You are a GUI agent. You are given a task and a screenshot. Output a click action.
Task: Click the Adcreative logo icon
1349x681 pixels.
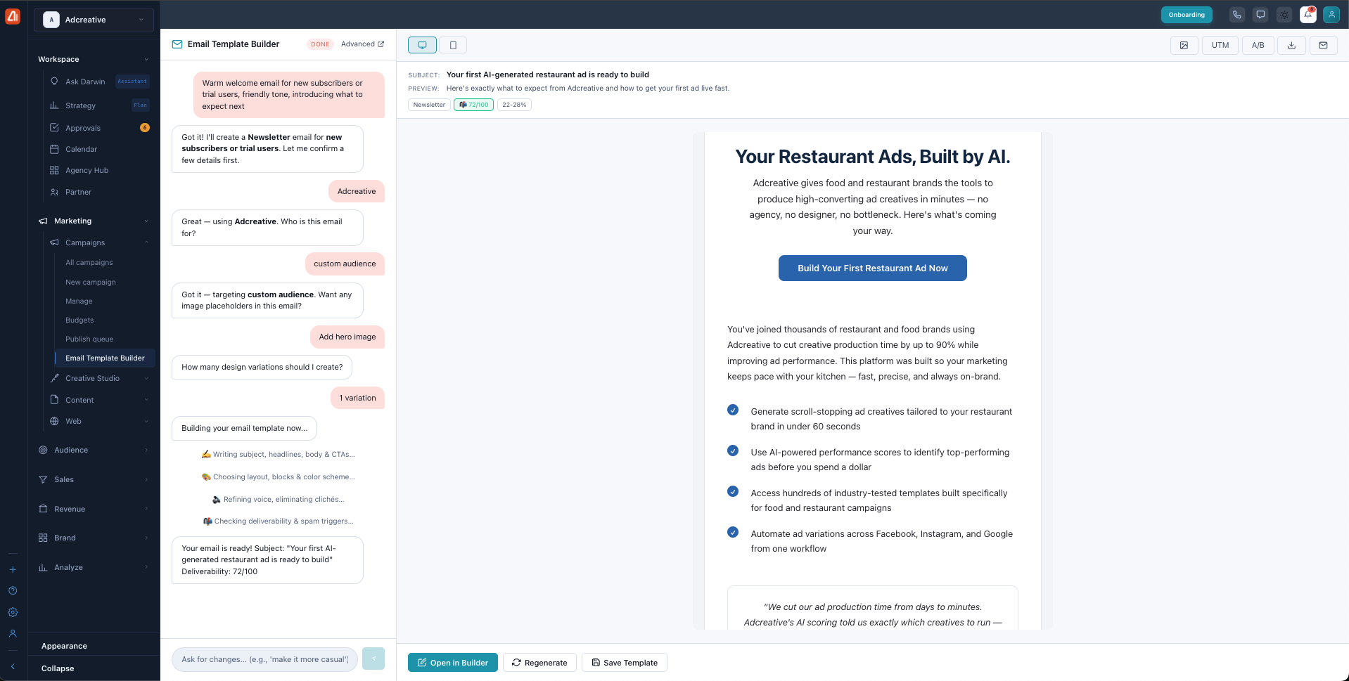point(13,16)
